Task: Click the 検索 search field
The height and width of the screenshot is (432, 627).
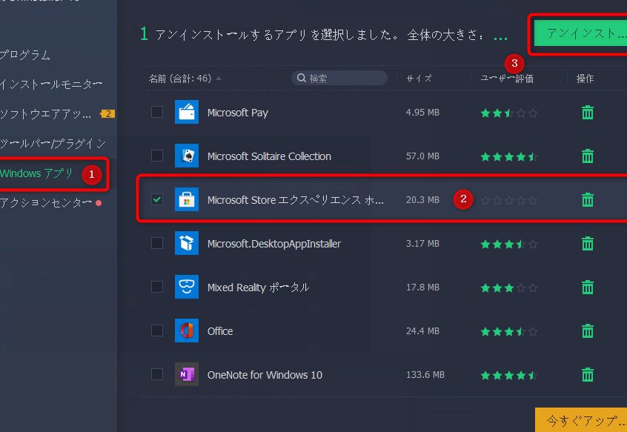Action: [x=339, y=78]
